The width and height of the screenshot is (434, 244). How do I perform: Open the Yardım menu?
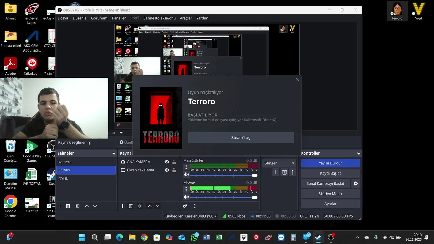(x=202, y=18)
